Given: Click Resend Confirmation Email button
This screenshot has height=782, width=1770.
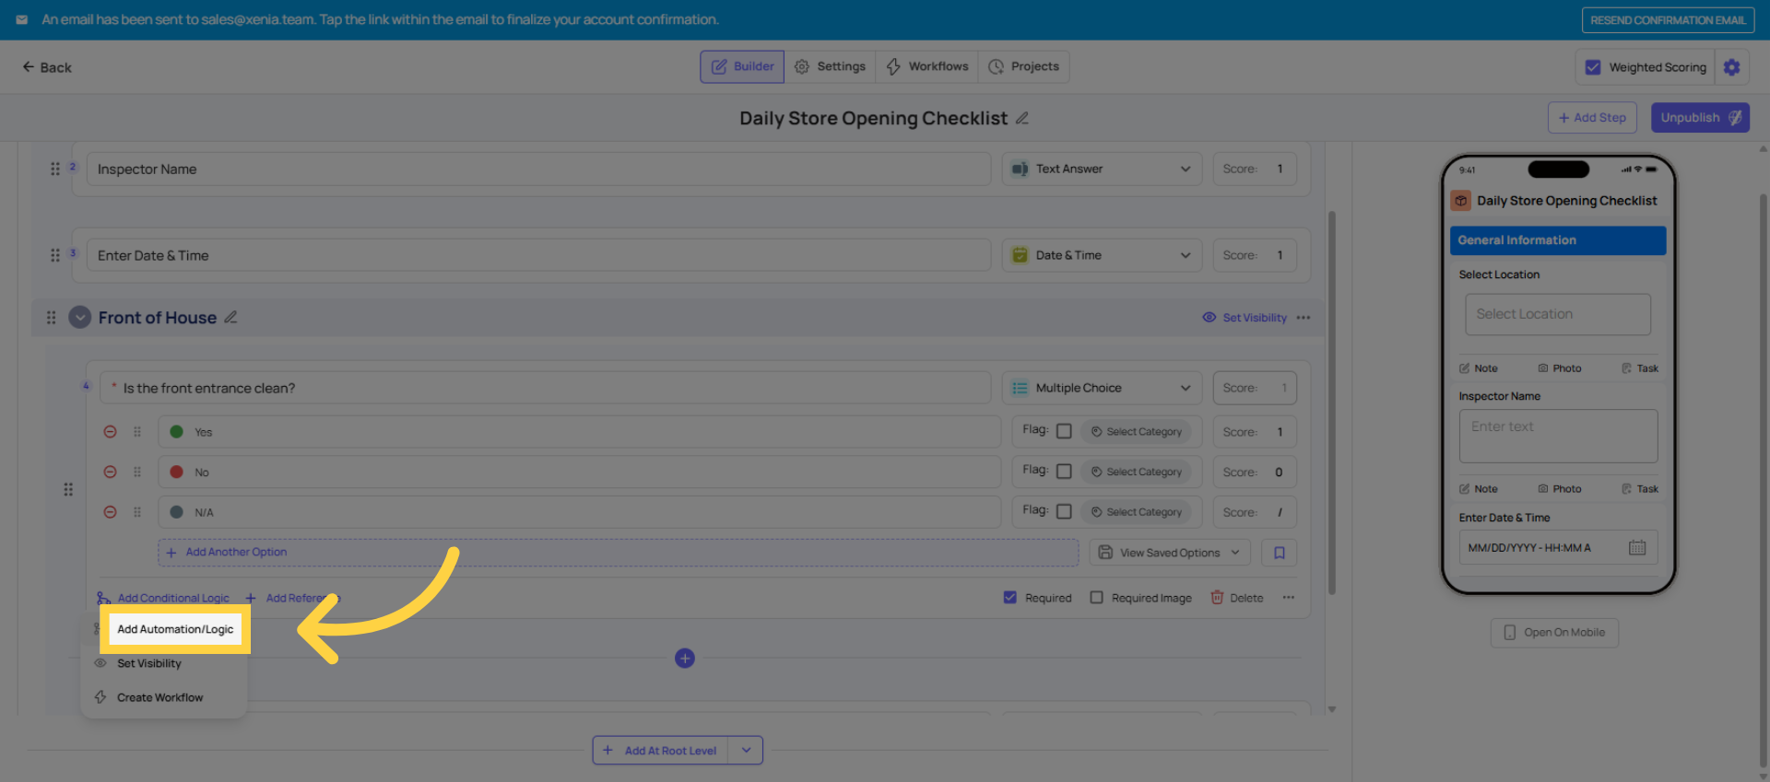Looking at the screenshot, I should 1668,20.
